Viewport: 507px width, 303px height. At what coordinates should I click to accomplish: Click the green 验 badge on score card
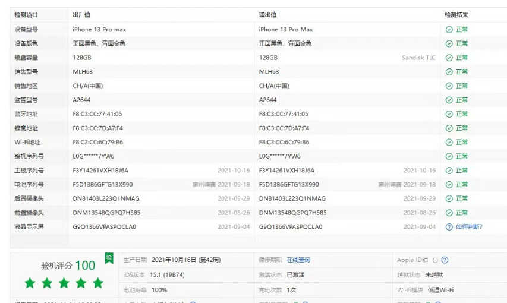[109, 258]
